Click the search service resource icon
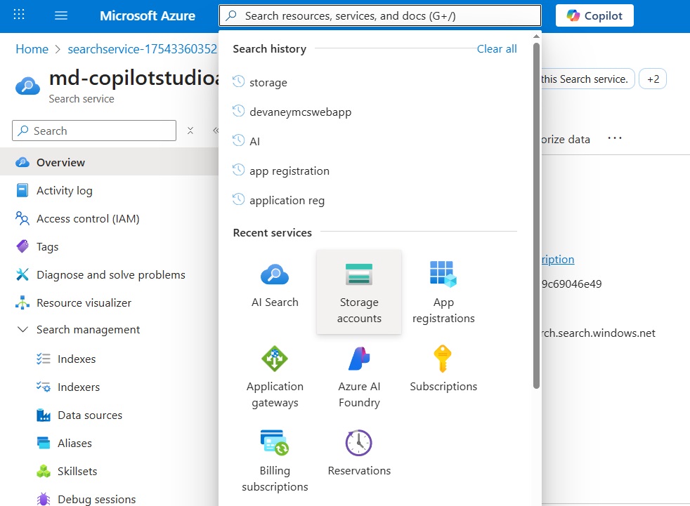 click(x=27, y=86)
